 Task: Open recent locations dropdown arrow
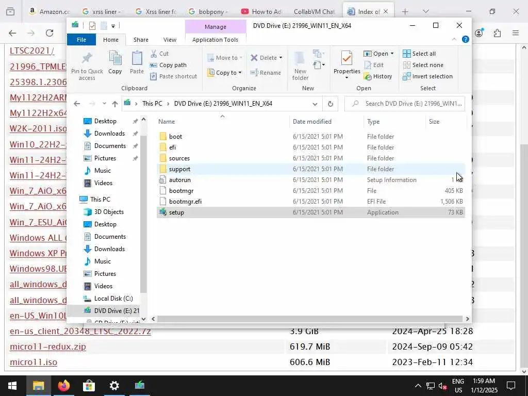tap(104, 104)
